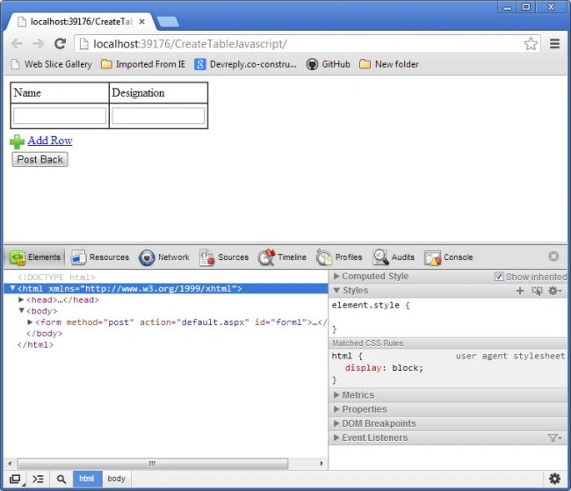Open the Profiles panel icon
The image size is (571, 491).
tap(324, 257)
